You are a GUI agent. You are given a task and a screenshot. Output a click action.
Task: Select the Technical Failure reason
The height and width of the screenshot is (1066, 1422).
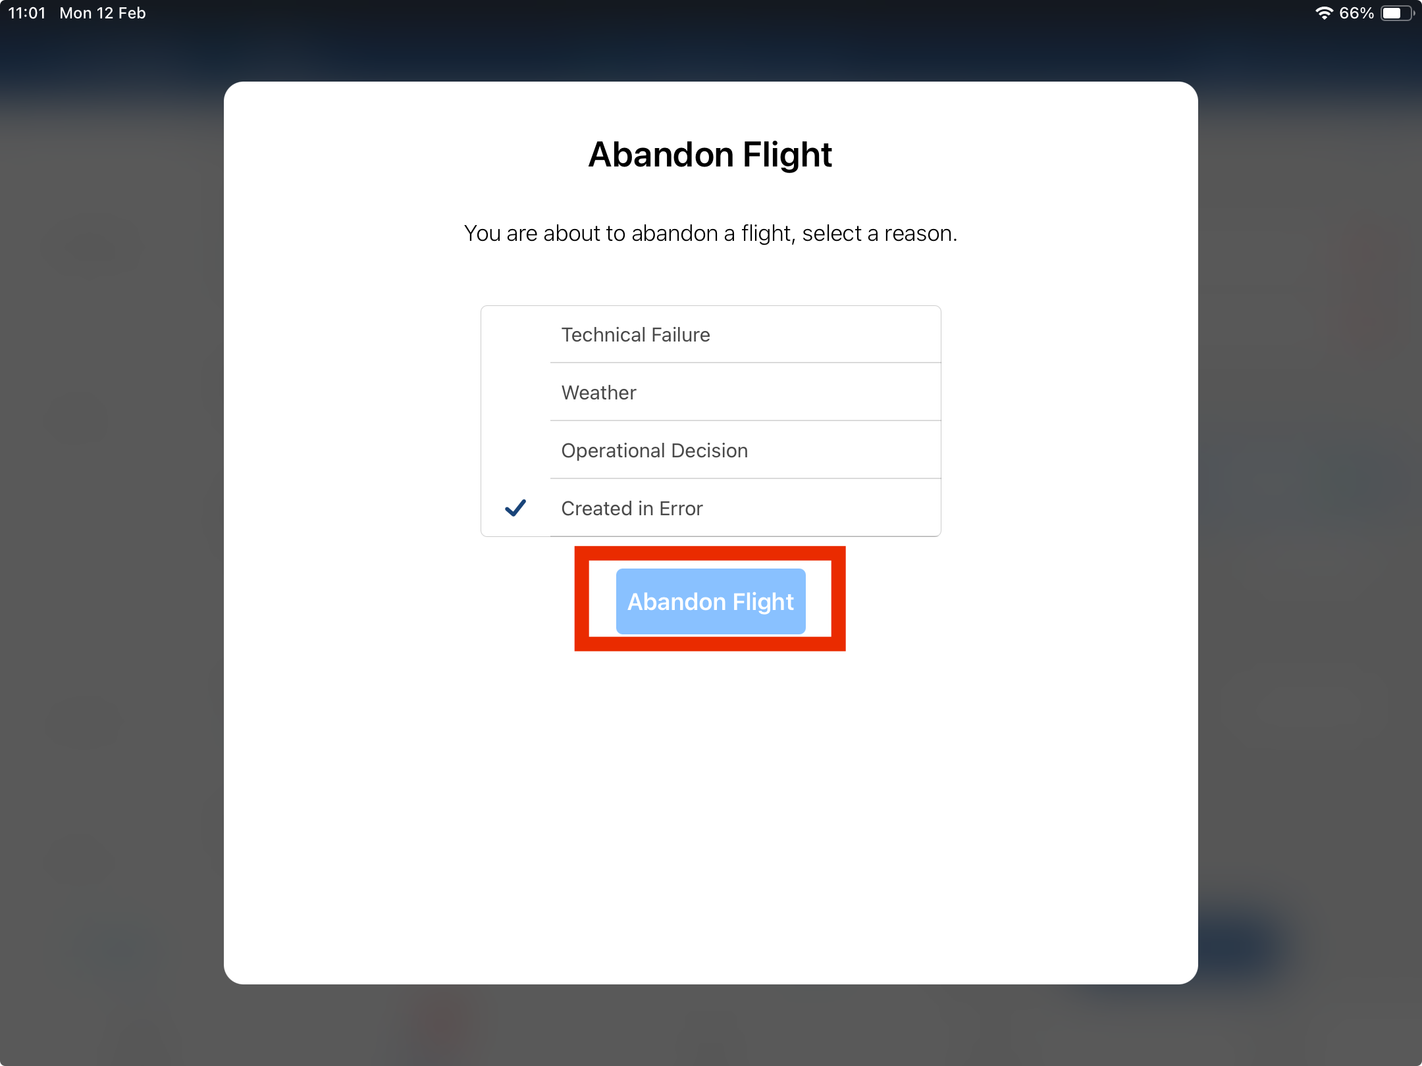pyautogui.click(x=635, y=335)
